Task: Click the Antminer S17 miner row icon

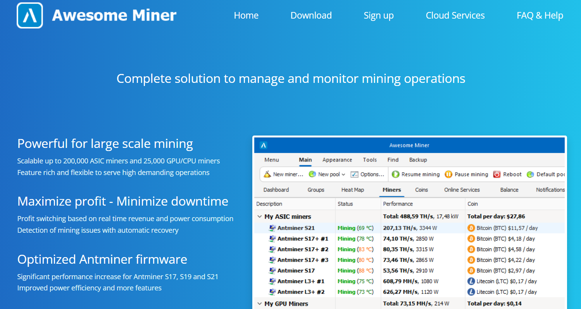Action: pyautogui.click(x=272, y=271)
